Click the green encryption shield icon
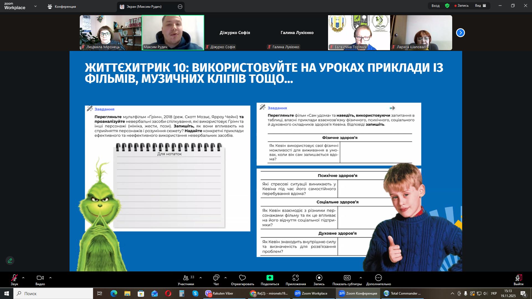This screenshot has width=532, height=299. [447, 6]
